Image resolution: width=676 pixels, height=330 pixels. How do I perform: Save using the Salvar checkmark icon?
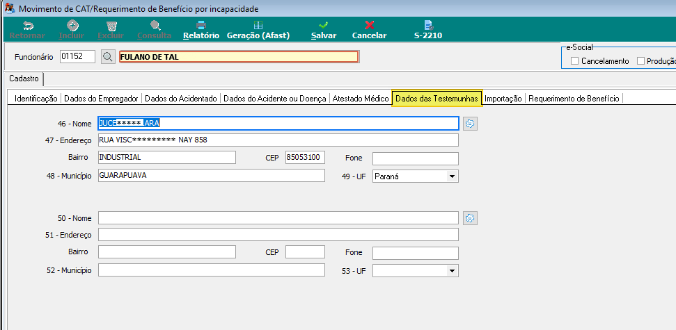(323, 26)
